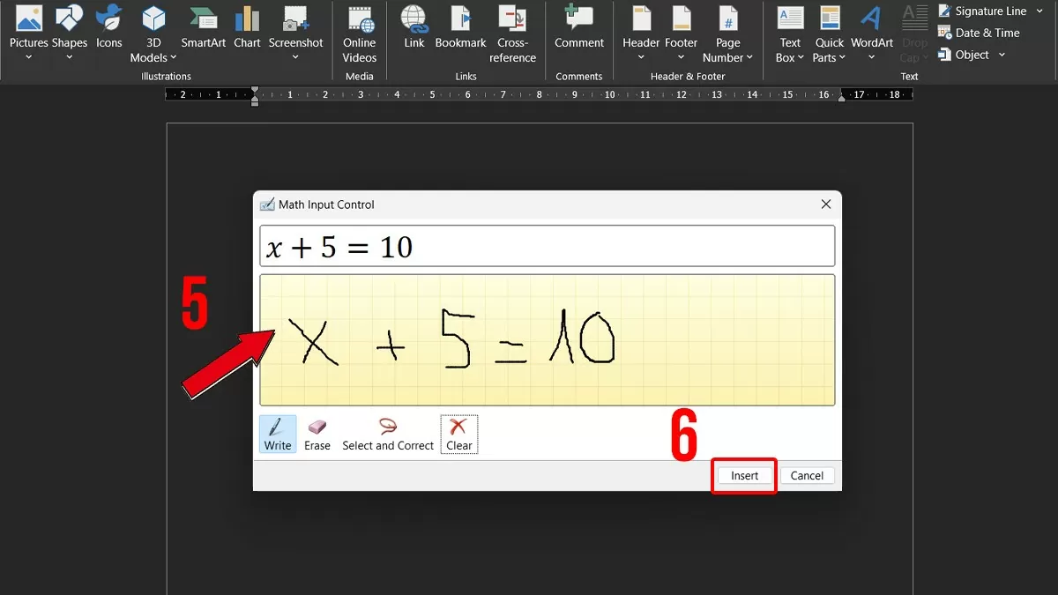Click the Insert button in dialog
Screen dimensions: 1058x595
pyautogui.click(x=744, y=475)
